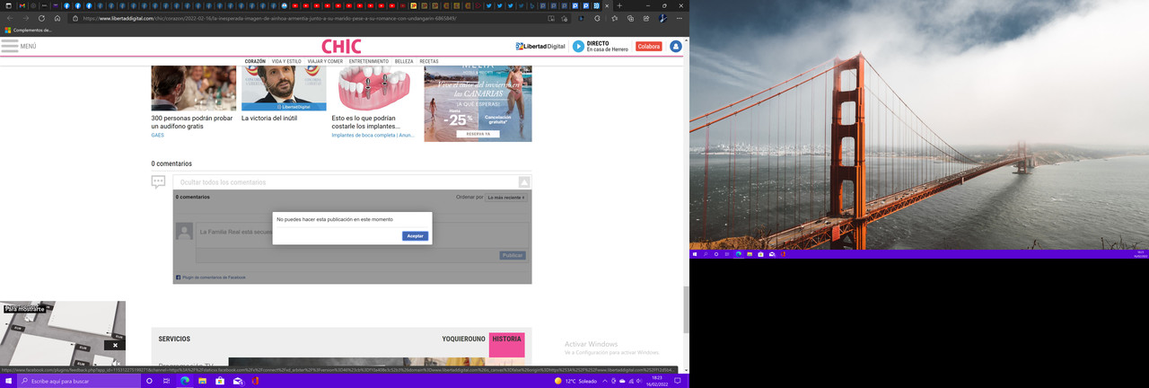Open Office icon on taskbar
The width and height of the screenshot is (1149, 388).
click(256, 381)
